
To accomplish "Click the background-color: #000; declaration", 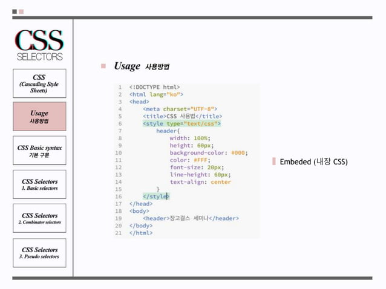I will [209, 153].
